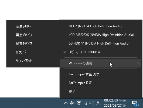Pick LG HDR 4K audio output
The width and height of the screenshot is (143, 108).
101,43
